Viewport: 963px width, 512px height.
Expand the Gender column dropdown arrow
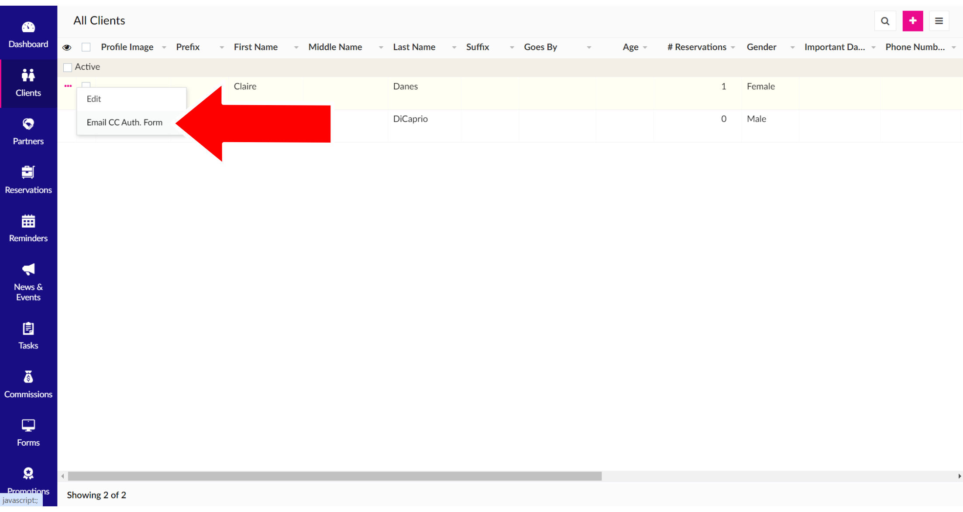[x=792, y=48]
